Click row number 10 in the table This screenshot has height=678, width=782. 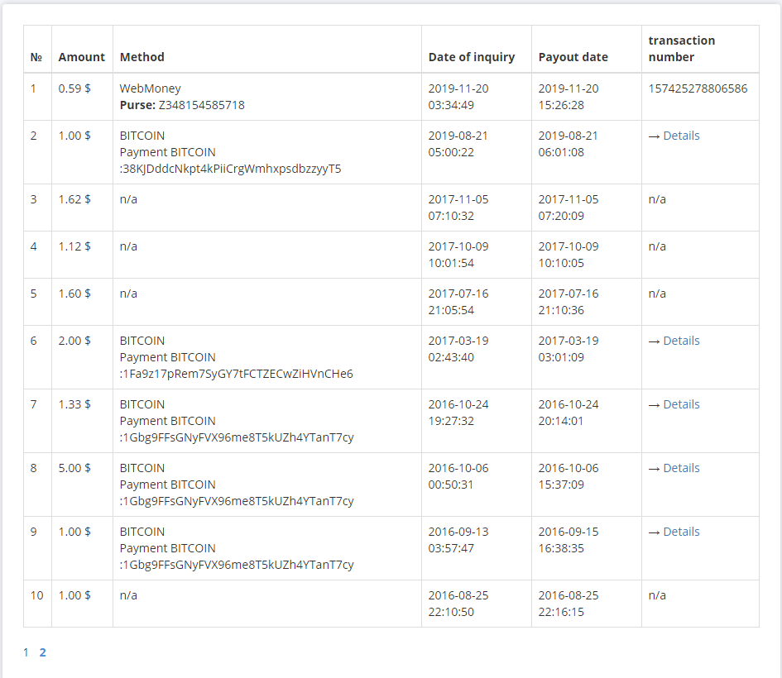pyautogui.click(x=36, y=595)
